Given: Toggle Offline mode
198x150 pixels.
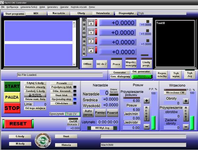Looking at the screenshot, I should pos(87,64).
